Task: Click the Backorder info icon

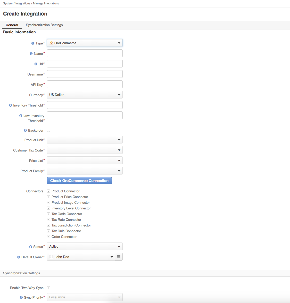Action: coord(26,131)
